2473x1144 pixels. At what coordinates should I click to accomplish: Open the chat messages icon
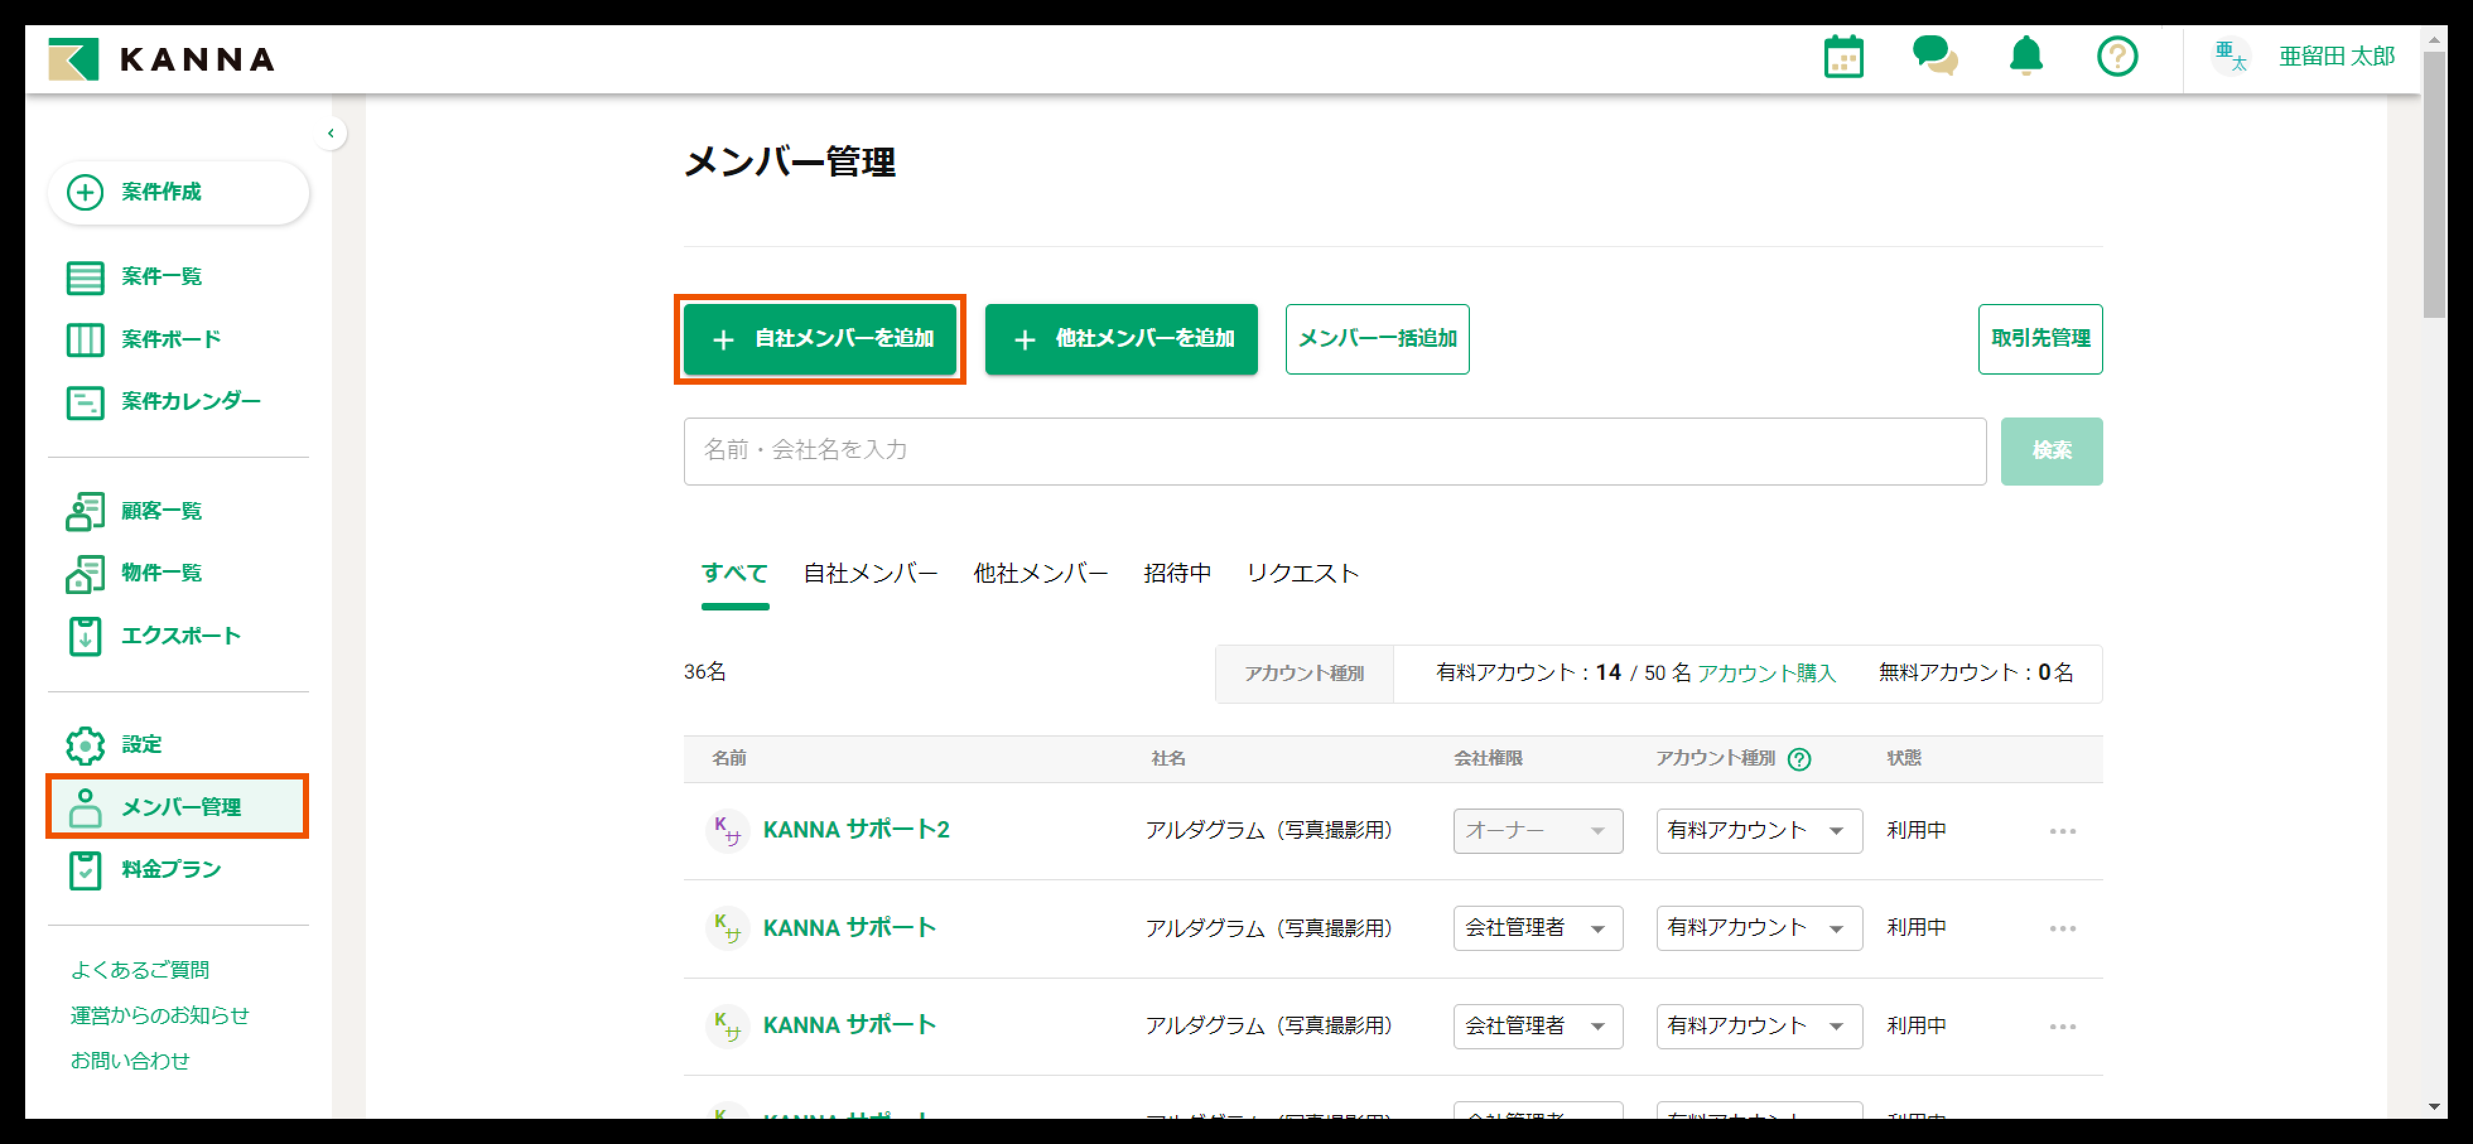tap(1934, 57)
